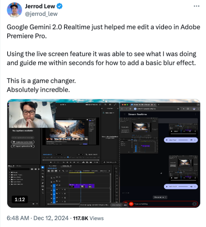Open the Program Monitor zoom level dropdown

[59, 155]
